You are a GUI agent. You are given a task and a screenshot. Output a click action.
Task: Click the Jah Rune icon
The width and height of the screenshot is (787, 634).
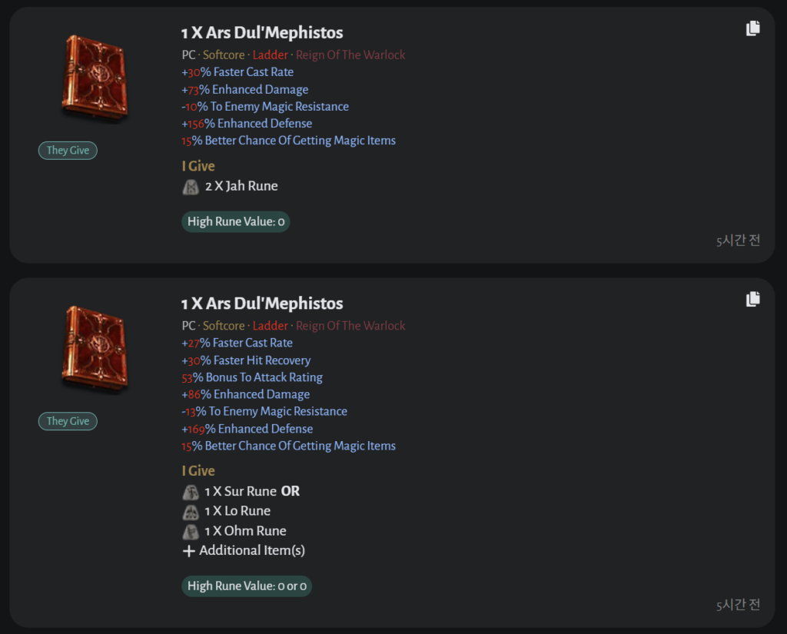(191, 187)
